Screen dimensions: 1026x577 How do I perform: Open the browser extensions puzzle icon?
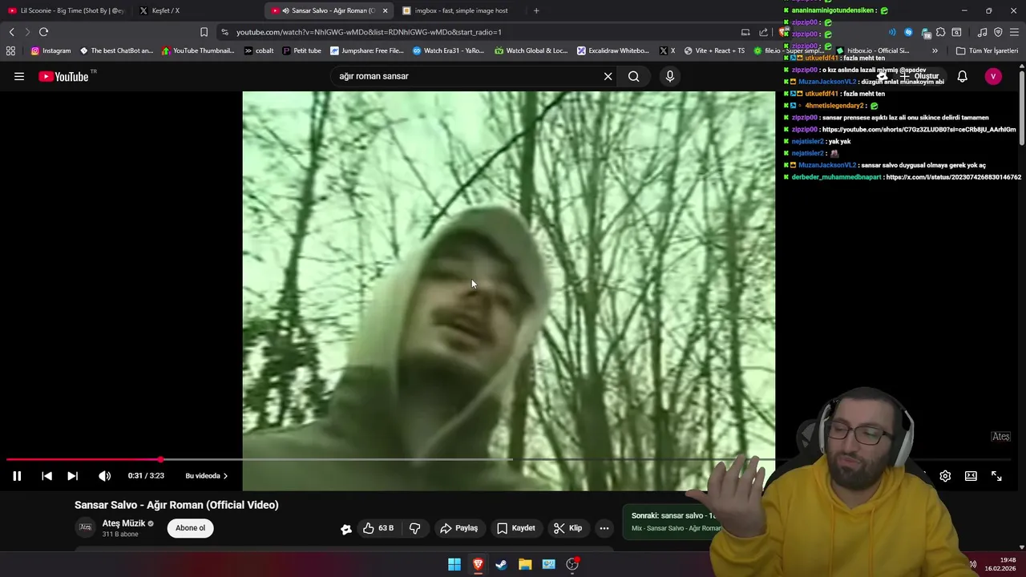[941, 32]
